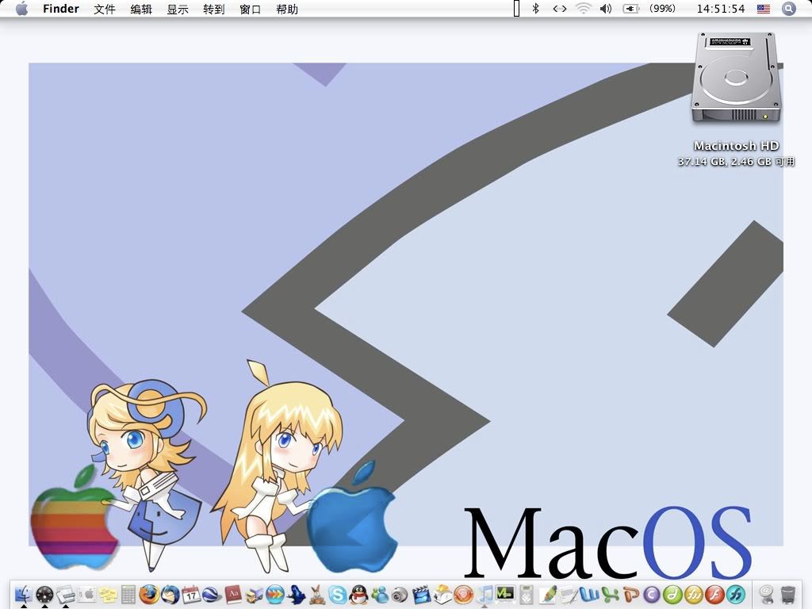
Task: Open QQ penguin app in Dock
Action: pyautogui.click(x=358, y=593)
